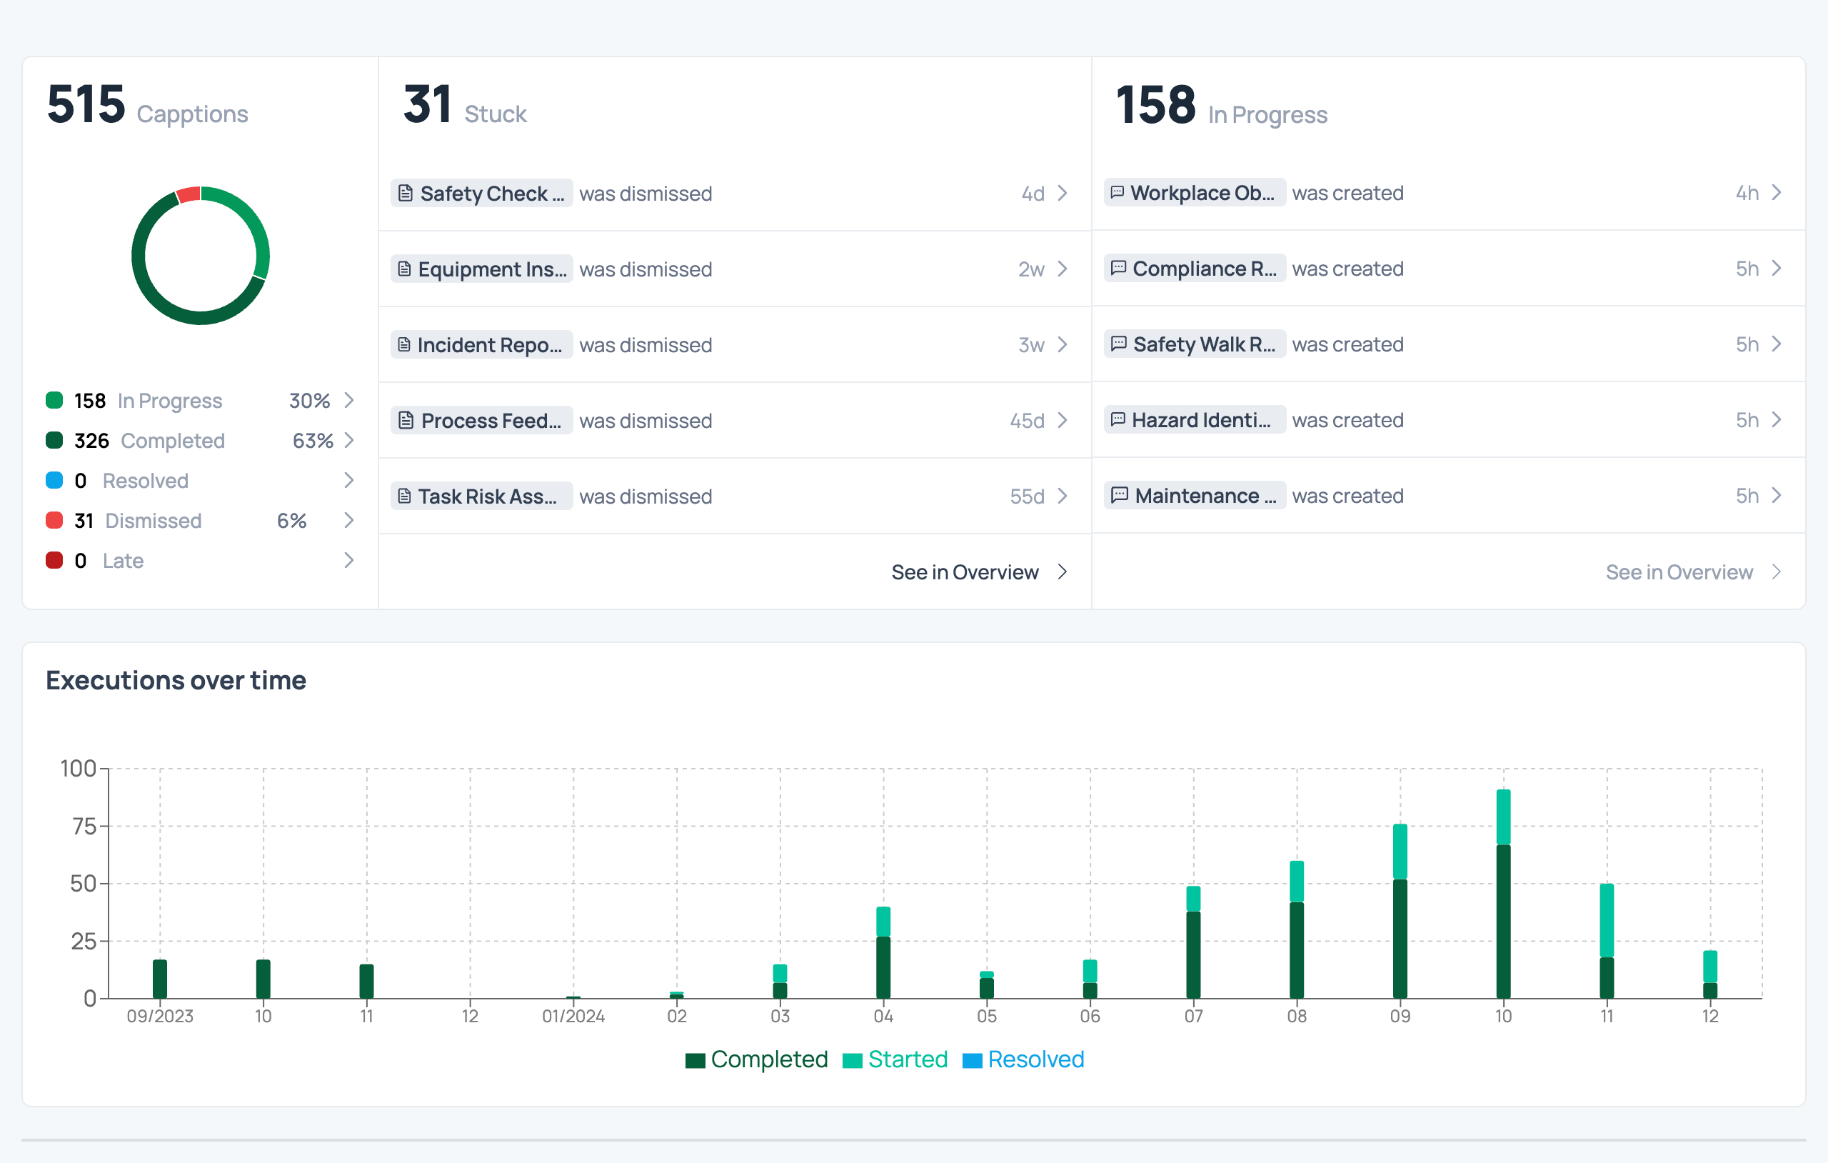Click comment icon beside Workplace Ob... item
The height and width of the screenshot is (1163, 1828).
click(1118, 192)
